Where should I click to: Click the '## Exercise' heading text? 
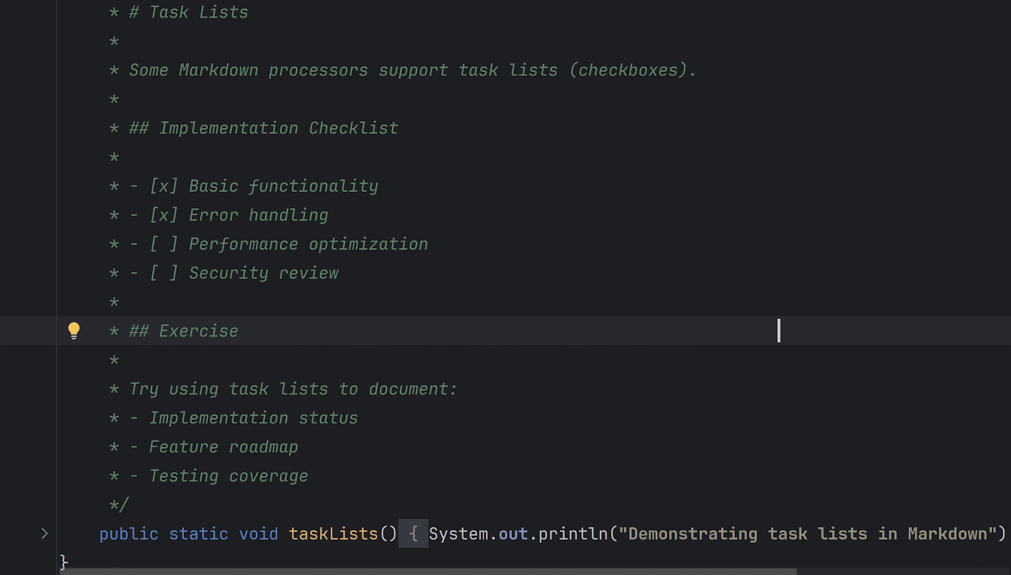click(183, 331)
